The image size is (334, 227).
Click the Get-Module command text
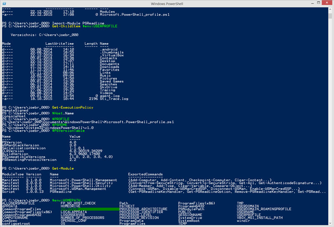pos(63,168)
